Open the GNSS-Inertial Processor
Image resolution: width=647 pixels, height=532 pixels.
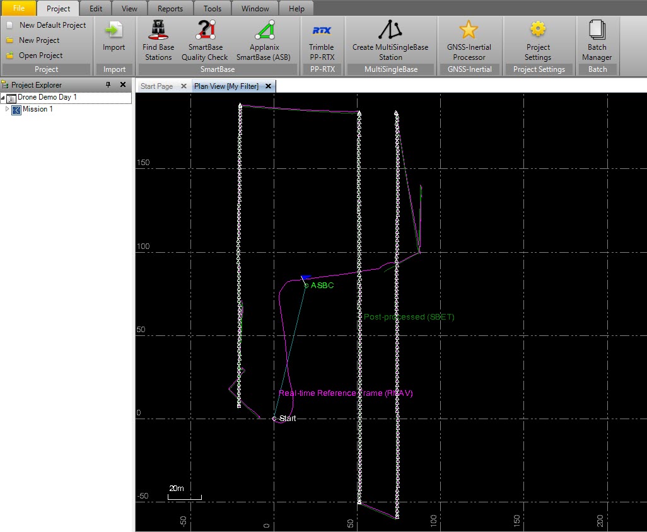[x=469, y=39]
